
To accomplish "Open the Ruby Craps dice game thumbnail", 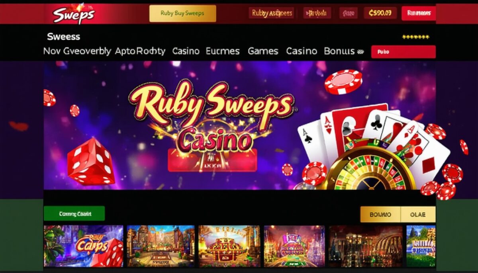I will click(84, 246).
